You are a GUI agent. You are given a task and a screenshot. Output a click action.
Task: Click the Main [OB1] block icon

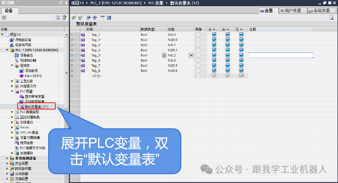pos(22,76)
